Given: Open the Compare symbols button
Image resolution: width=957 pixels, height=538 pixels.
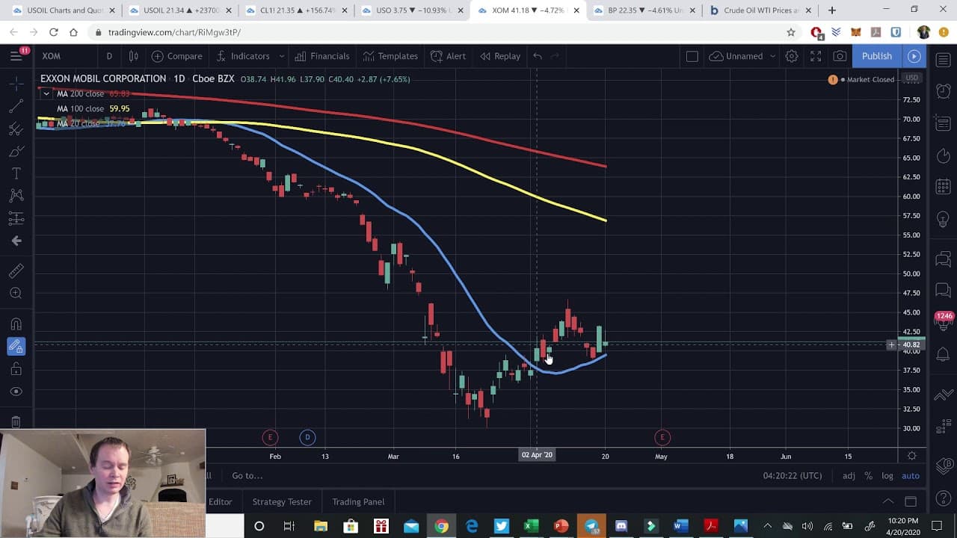Looking at the screenshot, I should coord(177,56).
